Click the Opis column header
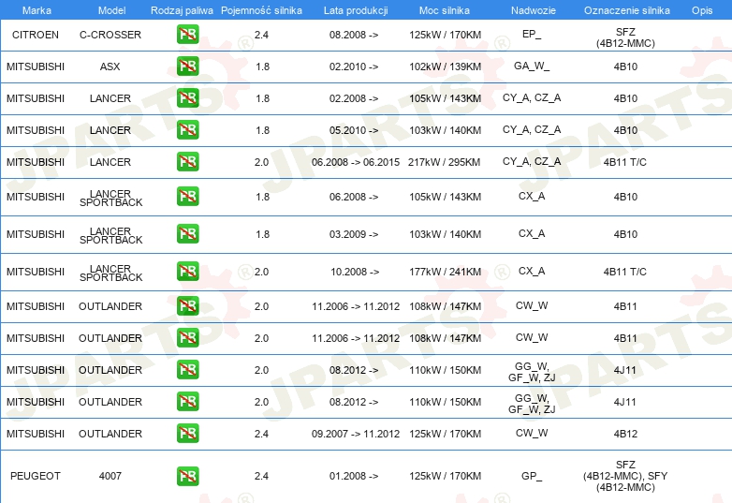This screenshot has width=732, height=503. pyautogui.click(x=702, y=10)
